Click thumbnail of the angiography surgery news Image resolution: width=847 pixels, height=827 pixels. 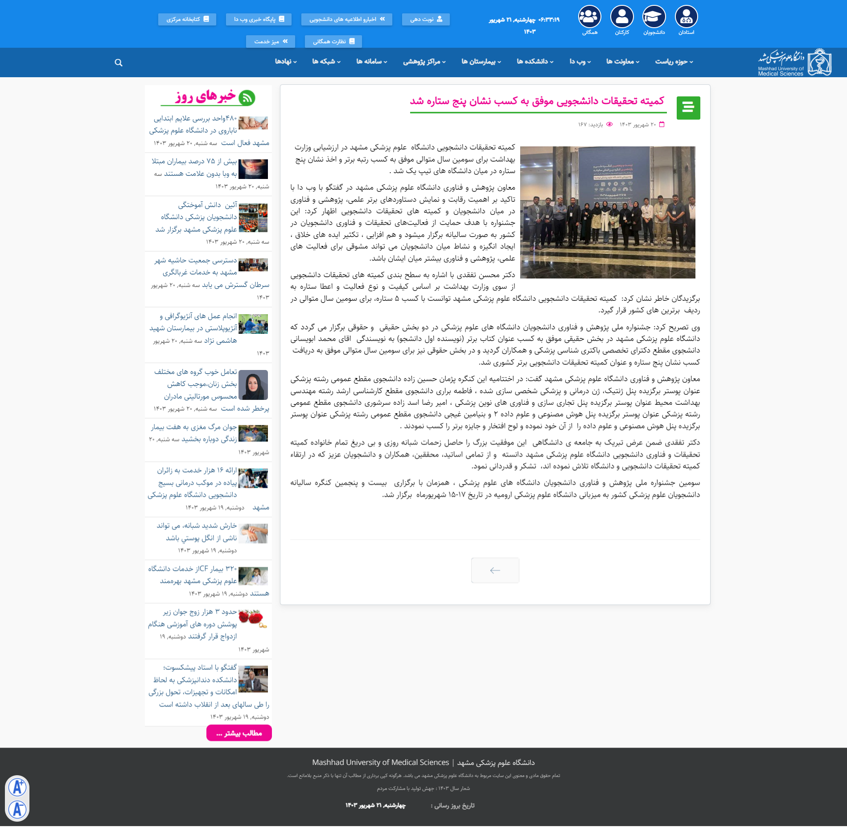(x=253, y=324)
